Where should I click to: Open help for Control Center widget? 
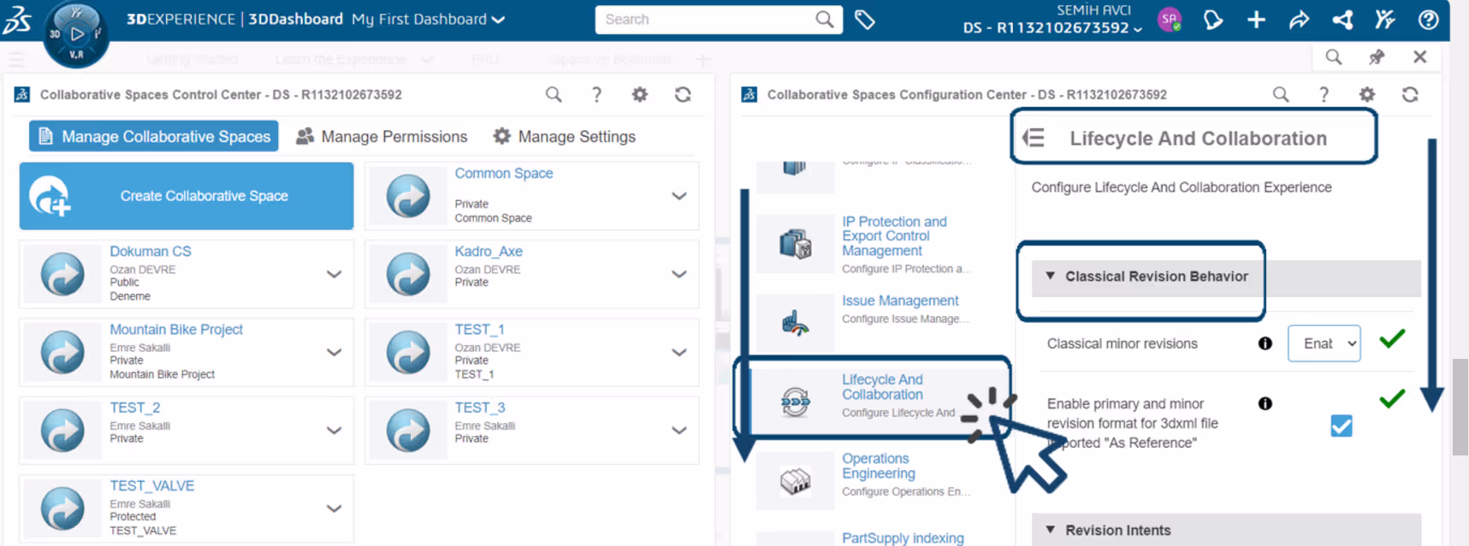click(596, 94)
